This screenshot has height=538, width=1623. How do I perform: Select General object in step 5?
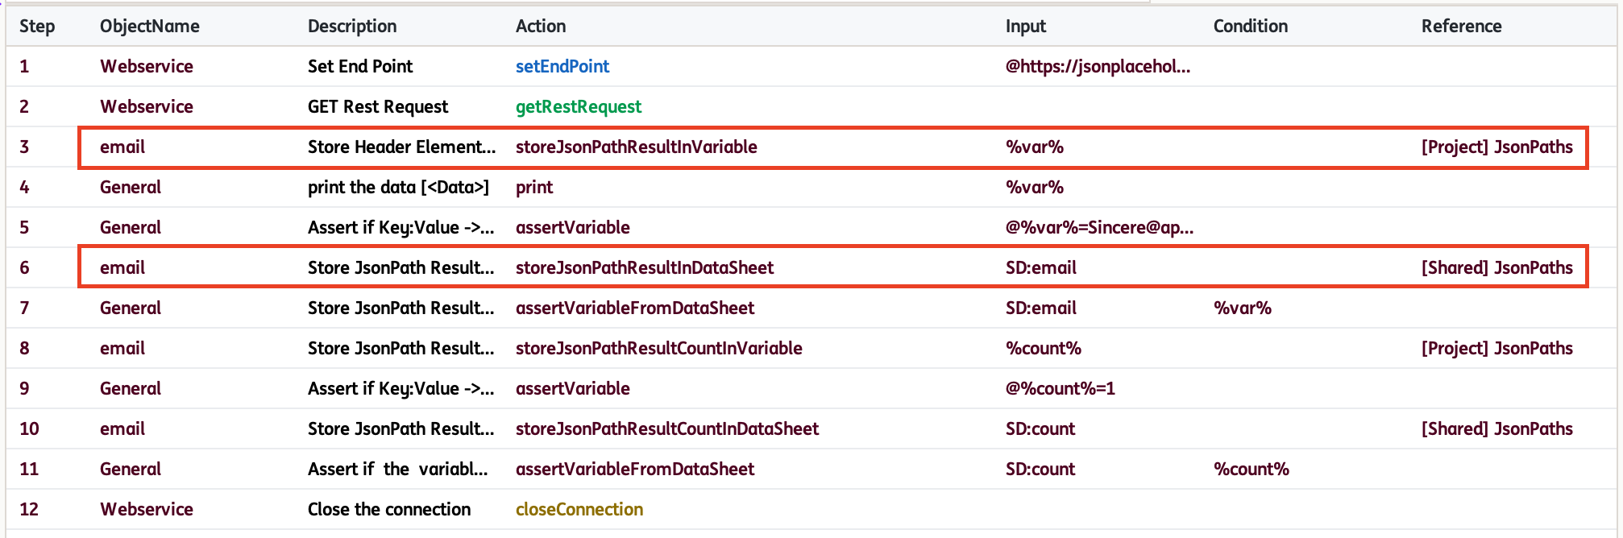pos(131,227)
